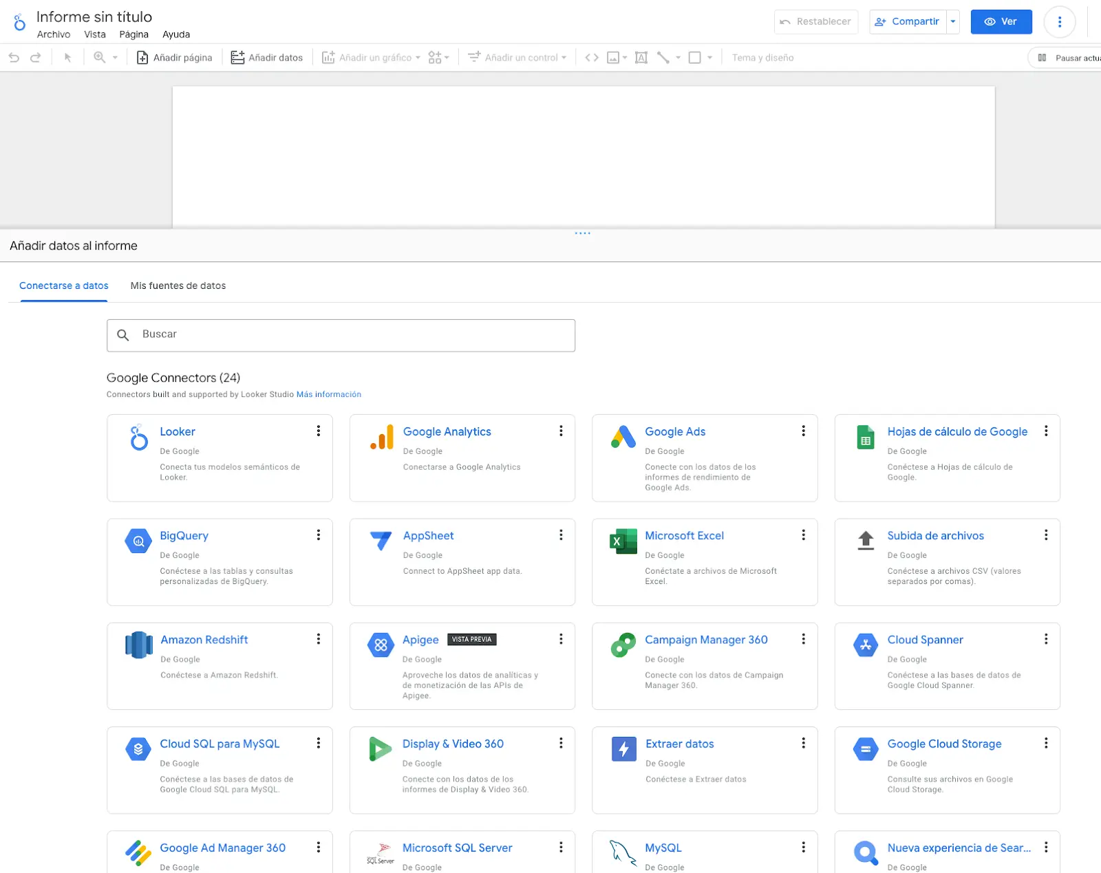Select the Conectarse a datos tab

pos(64,285)
